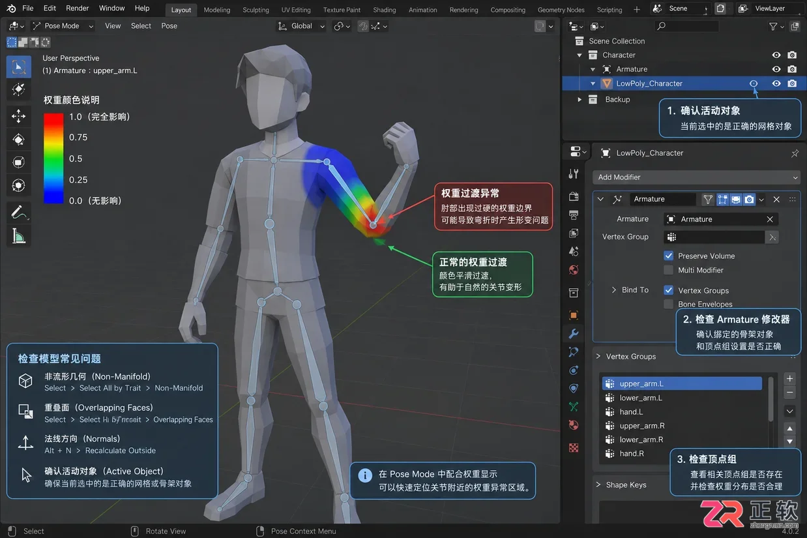The image size is (807, 538).
Task: Open the File menu
Action: point(28,8)
